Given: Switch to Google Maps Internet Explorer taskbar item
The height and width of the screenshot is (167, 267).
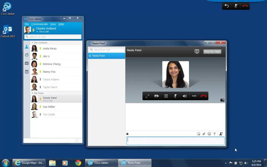Looking at the screenshot, I should pos(29,163).
